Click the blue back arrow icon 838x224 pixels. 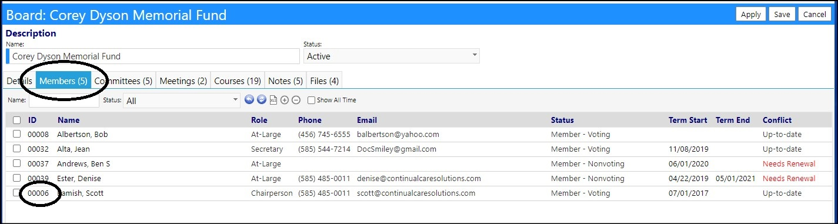point(249,100)
